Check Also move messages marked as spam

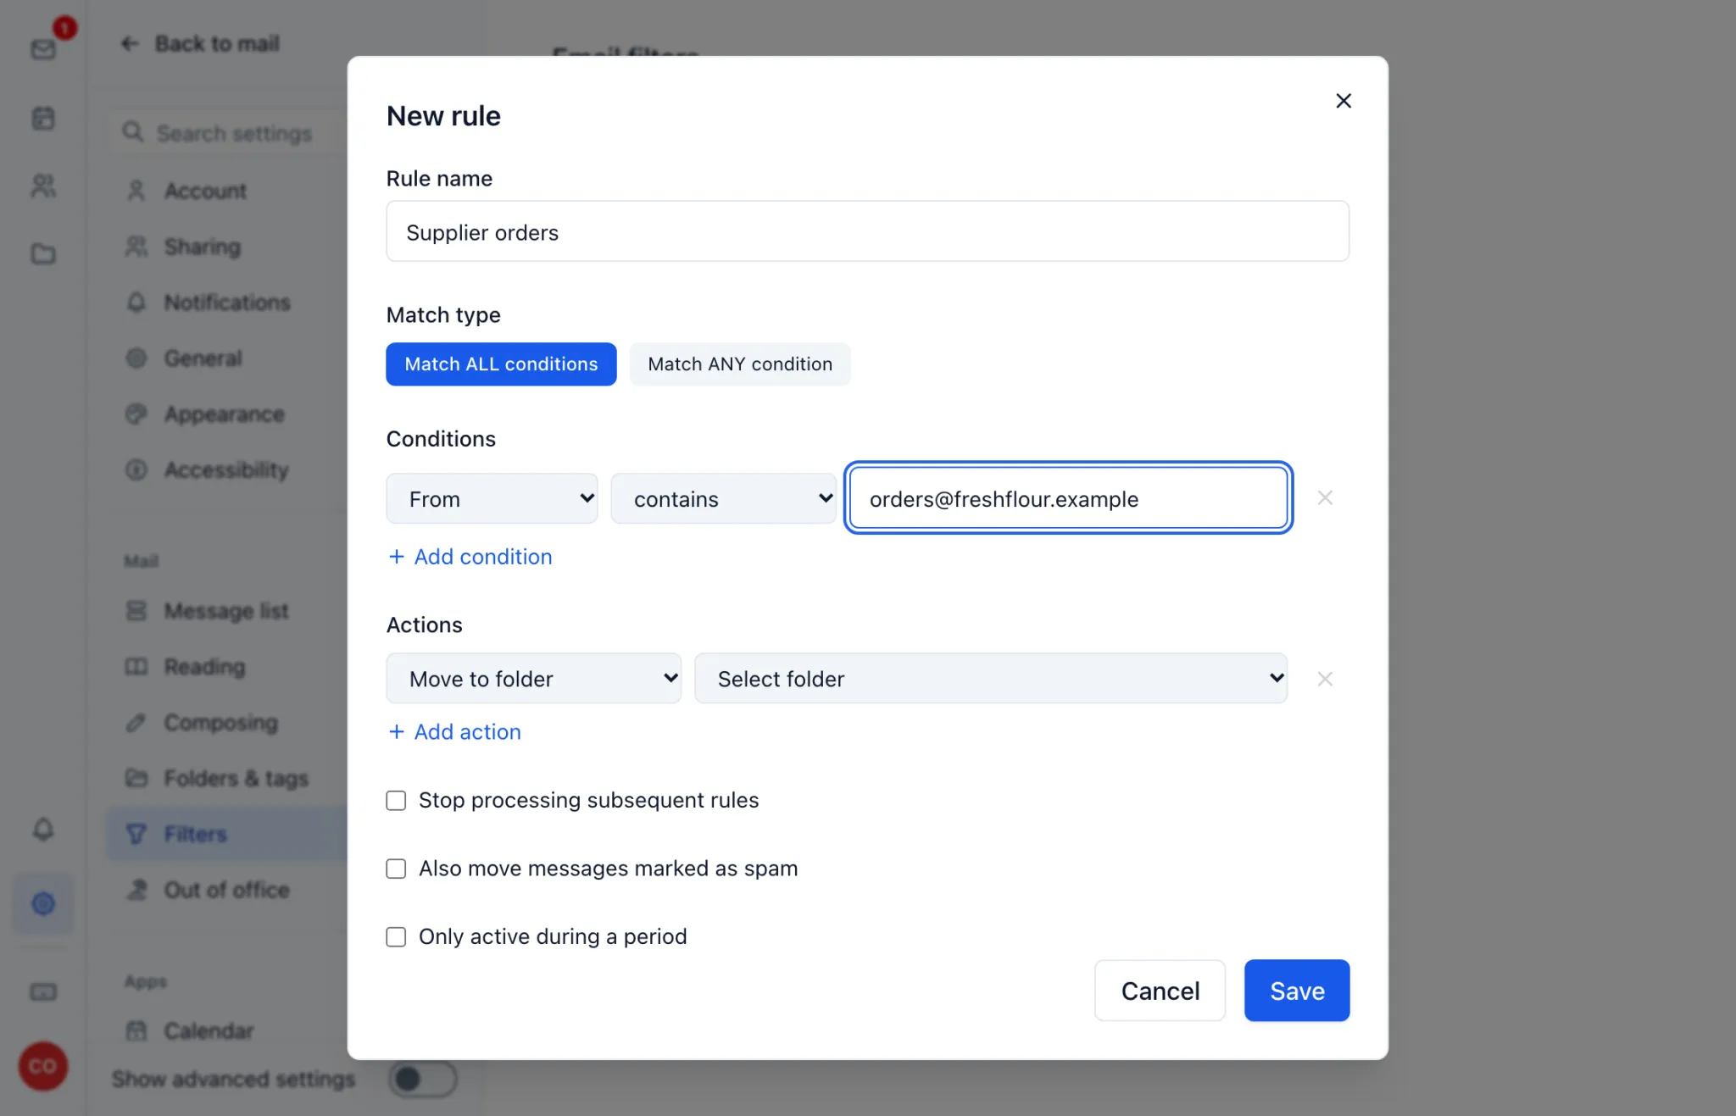(396, 869)
